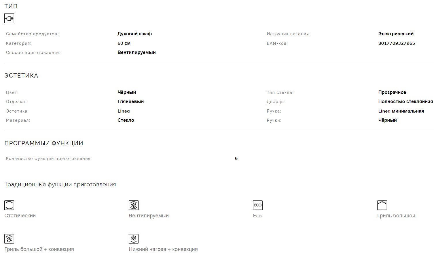Click the Традиционные функции приготовления heading
The width and height of the screenshot is (434, 255).
coord(60,184)
